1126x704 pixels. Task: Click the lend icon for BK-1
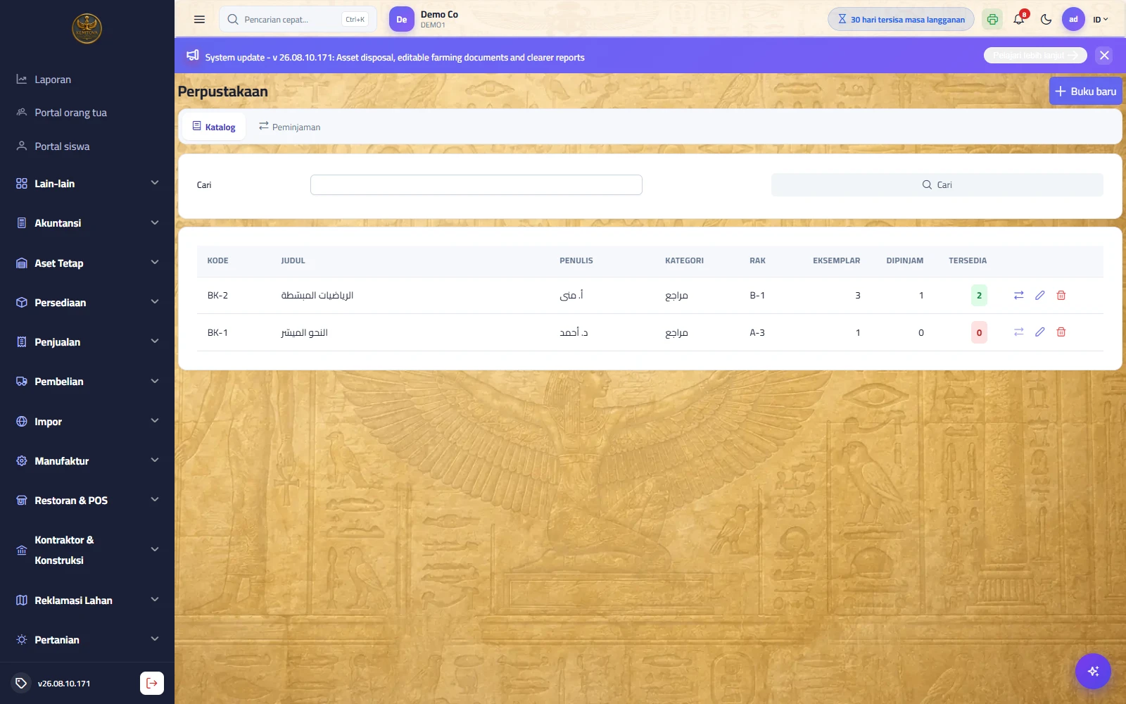[1018, 332]
